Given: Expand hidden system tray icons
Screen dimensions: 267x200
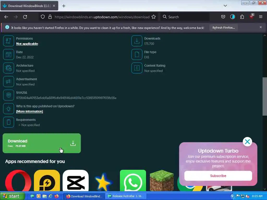Looking at the screenshot, I should click(233, 196).
